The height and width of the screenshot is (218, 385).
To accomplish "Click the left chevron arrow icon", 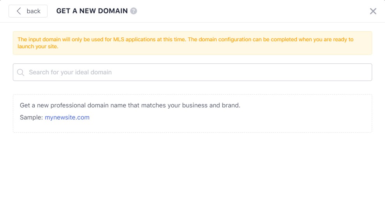I will [18, 11].
